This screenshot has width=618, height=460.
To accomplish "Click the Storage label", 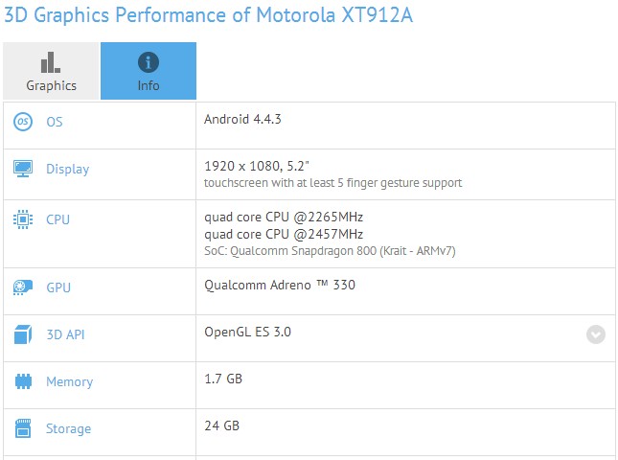I will tap(68, 429).
